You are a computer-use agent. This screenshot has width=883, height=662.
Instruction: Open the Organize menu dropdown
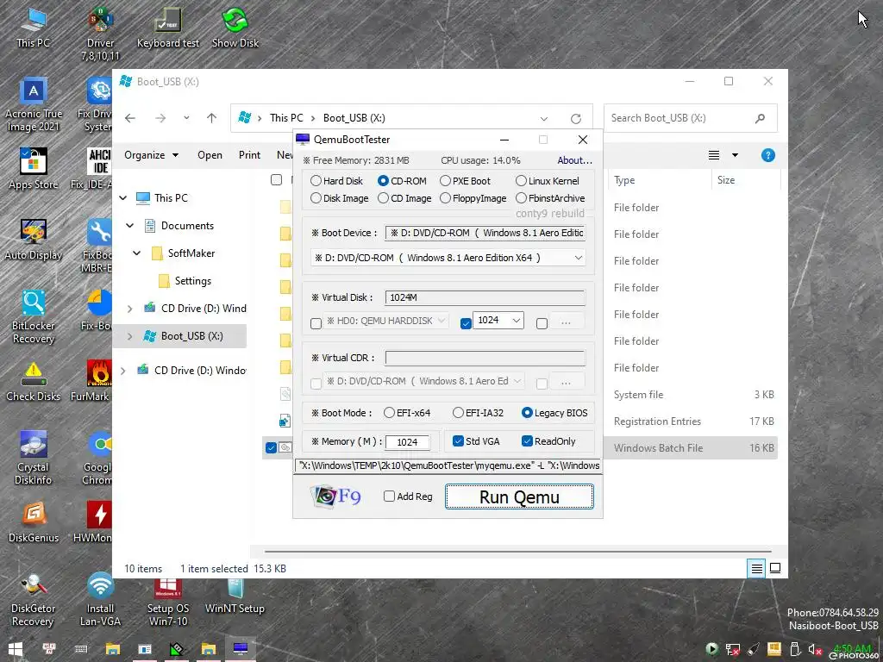(151, 155)
